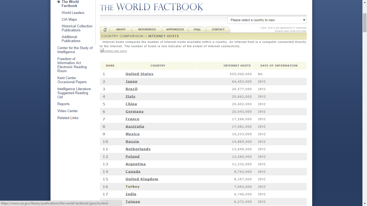Viewport: 367px width, 206px height.
Task: Open the Argentina country link
Action: tap(135, 164)
